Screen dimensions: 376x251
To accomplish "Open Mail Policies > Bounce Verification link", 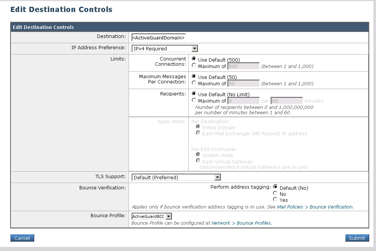I will [315, 207].
